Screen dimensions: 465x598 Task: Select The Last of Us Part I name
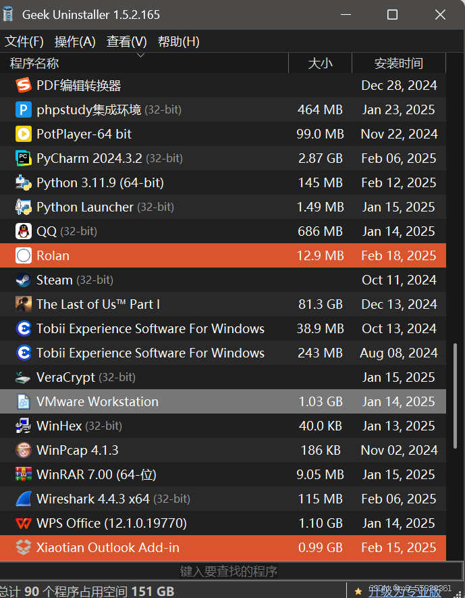click(99, 304)
